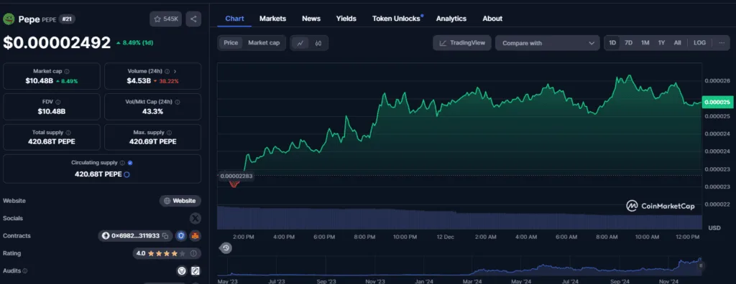
Task: Click the 0x6982...311933 contract chip text
Action: click(135, 236)
